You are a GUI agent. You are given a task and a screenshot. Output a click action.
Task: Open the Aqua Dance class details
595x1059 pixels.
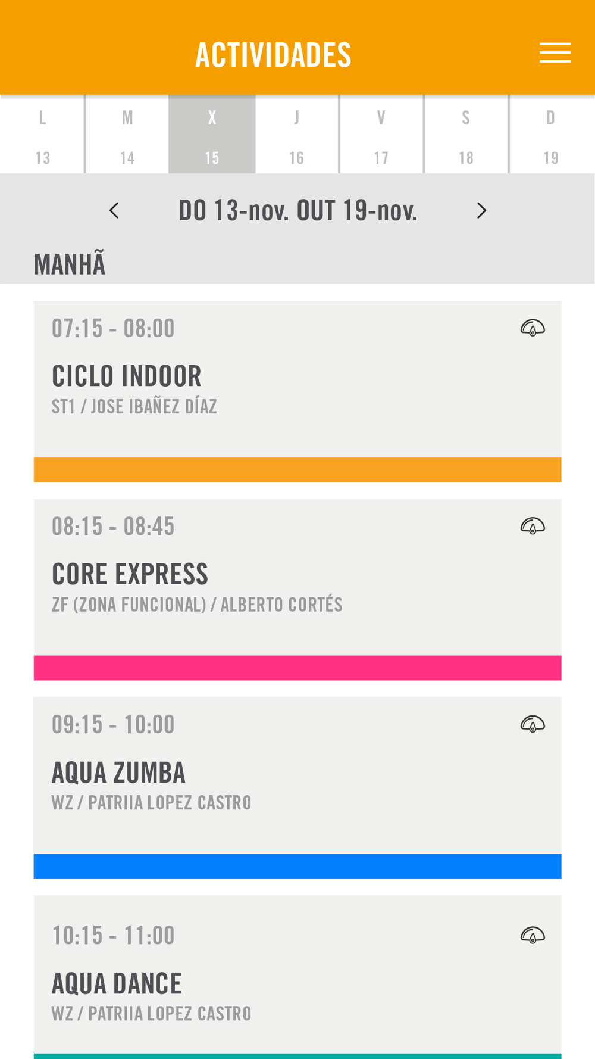tap(297, 977)
